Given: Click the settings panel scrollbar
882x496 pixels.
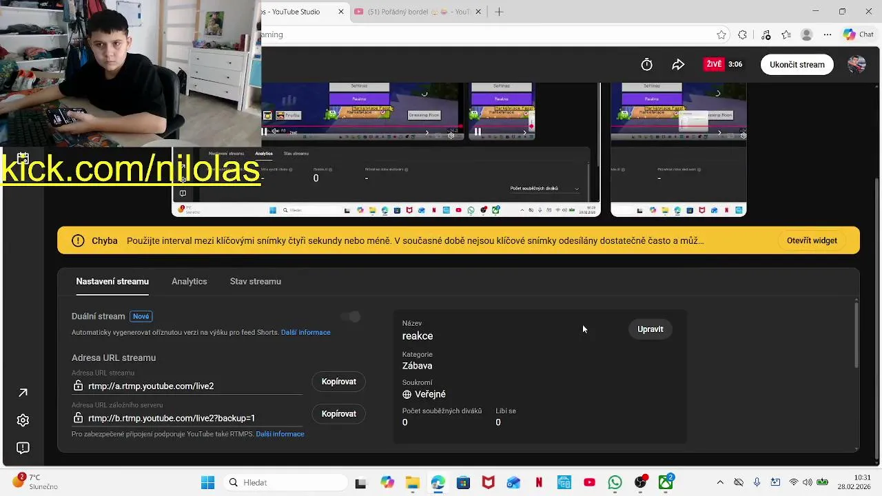Looking at the screenshot, I should [857, 334].
